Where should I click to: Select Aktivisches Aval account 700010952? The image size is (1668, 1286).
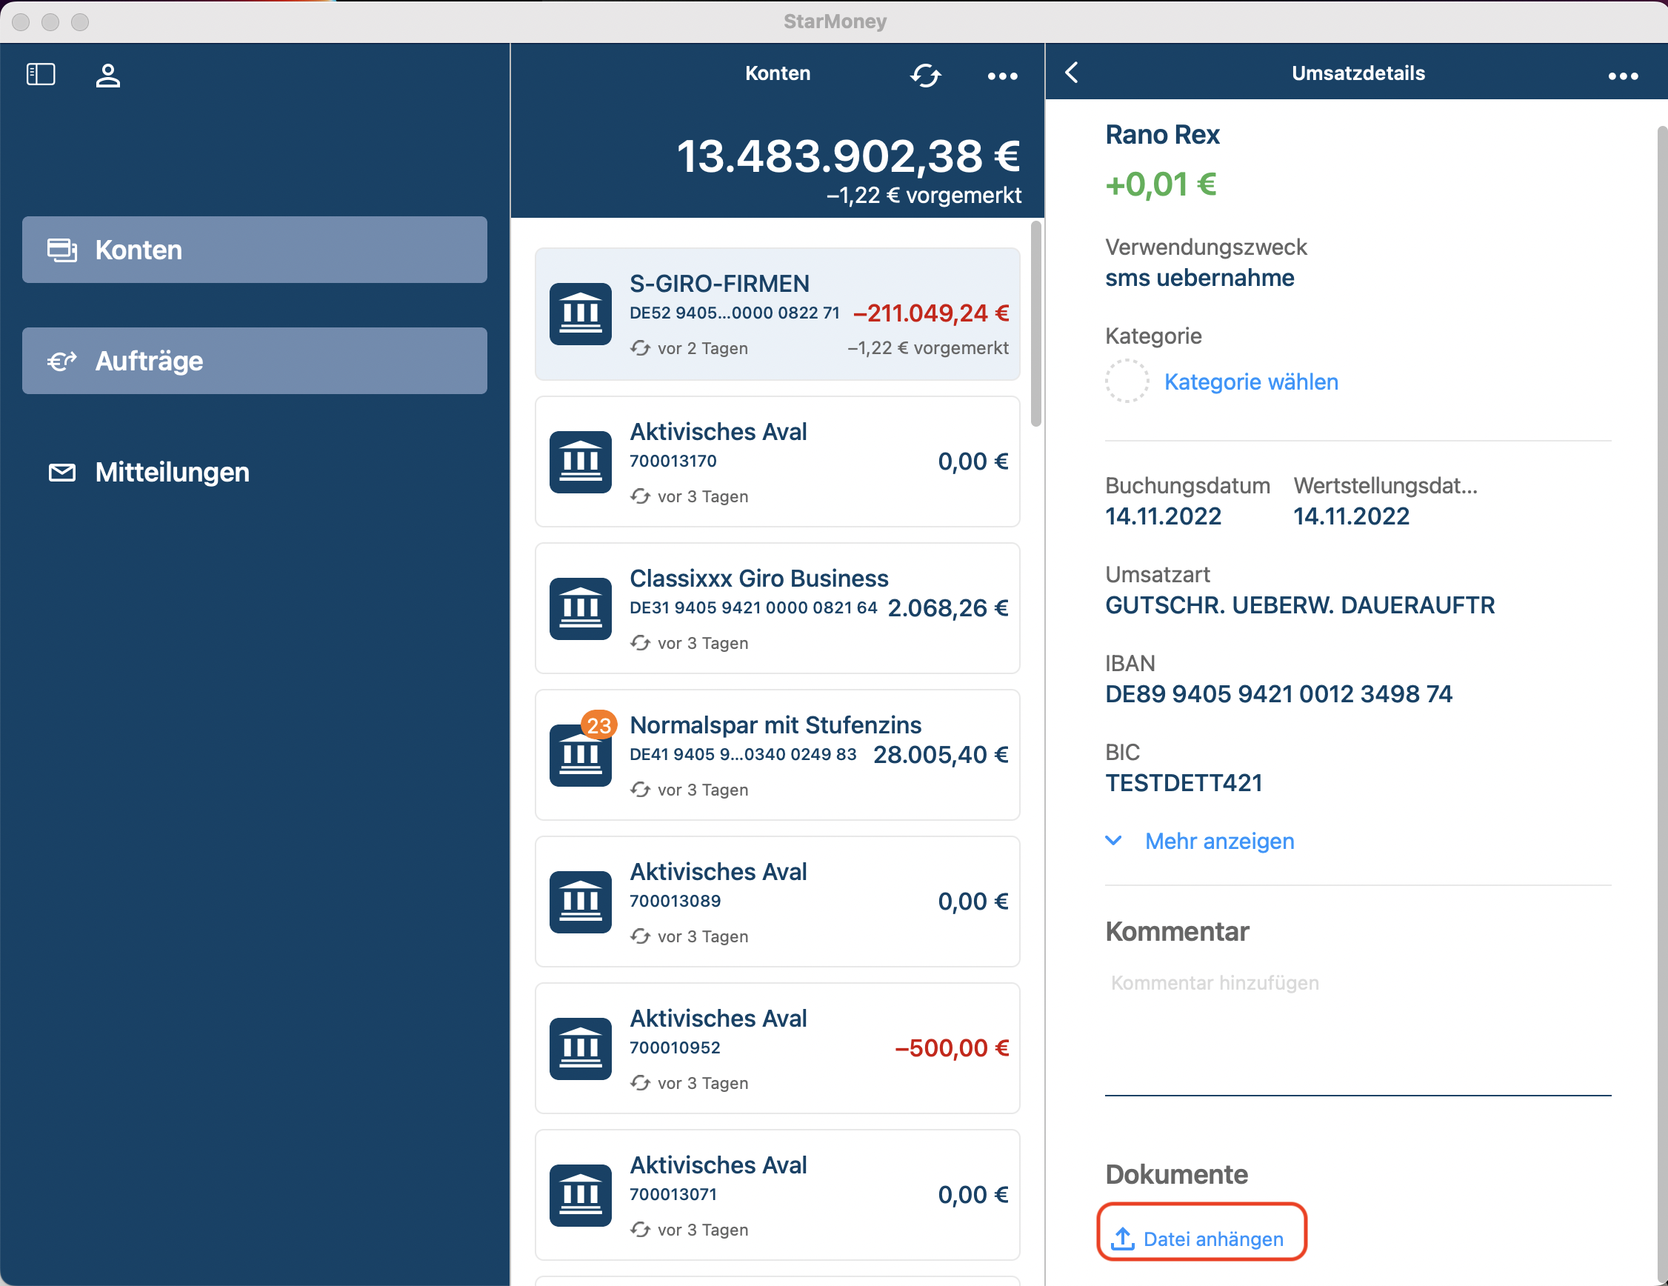click(777, 1048)
